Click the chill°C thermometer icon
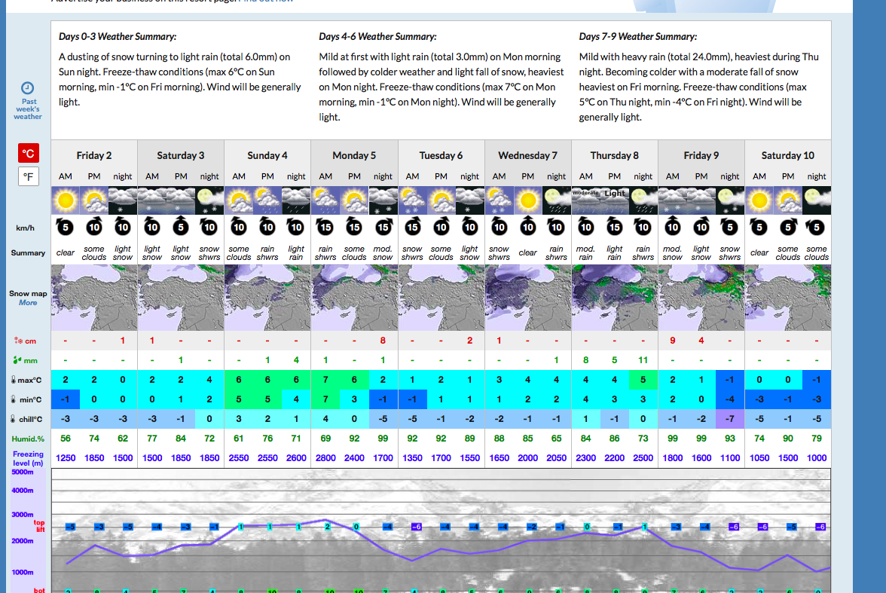886x593 pixels. point(13,419)
